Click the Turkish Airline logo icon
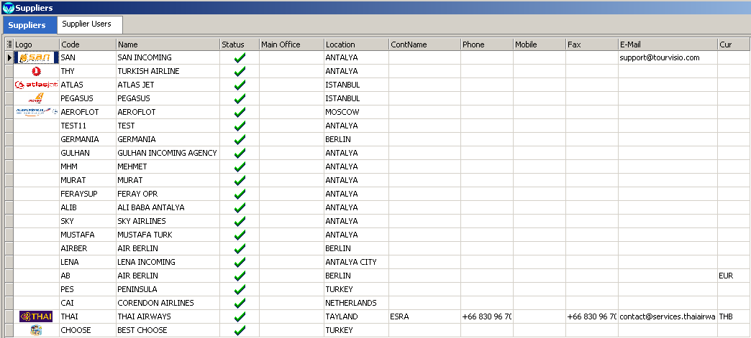Viewport: 751px width, 338px height. pyautogui.click(x=37, y=71)
